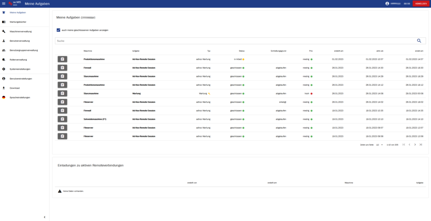This screenshot has height=221, width=431.
Task: Click clipboard icon of first Produktionsmaschine task
Action: (x=62, y=59)
